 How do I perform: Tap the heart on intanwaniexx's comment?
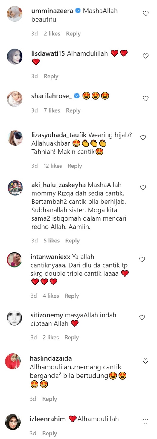tap(142, 259)
